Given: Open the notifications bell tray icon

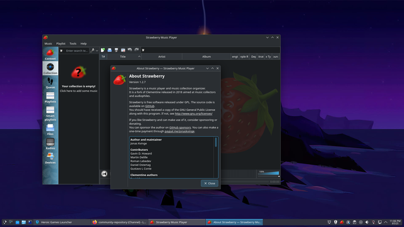Looking at the screenshot, I should pos(330,222).
